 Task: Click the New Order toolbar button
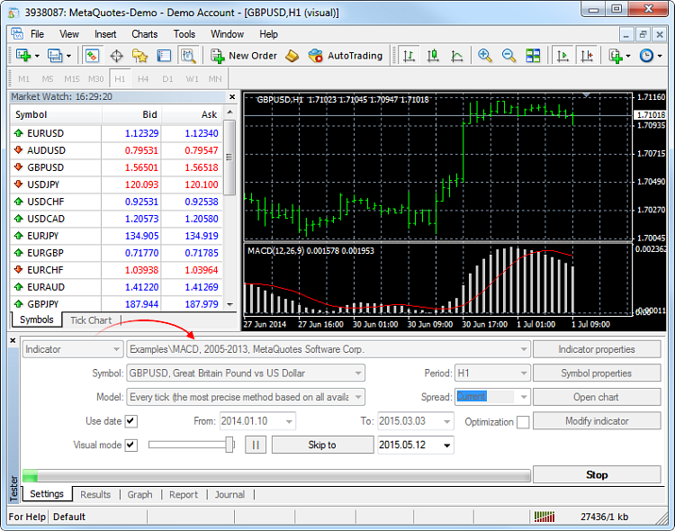pyautogui.click(x=244, y=56)
